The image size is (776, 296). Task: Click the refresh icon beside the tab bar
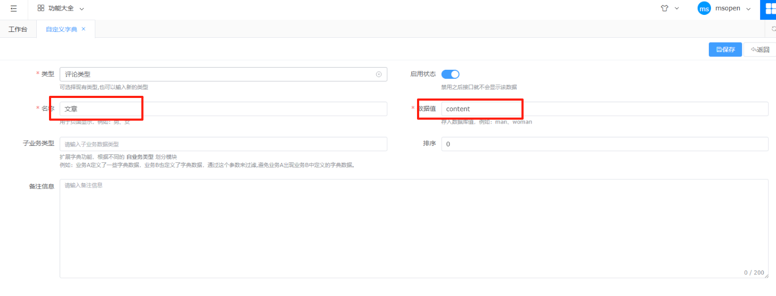[773, 29]
